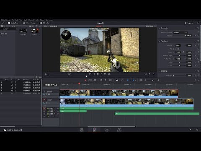Image resolution: width=201 pixels, height=151 pixels.
Task: Jump to last frame in viewer
Action: click(105, 74)
